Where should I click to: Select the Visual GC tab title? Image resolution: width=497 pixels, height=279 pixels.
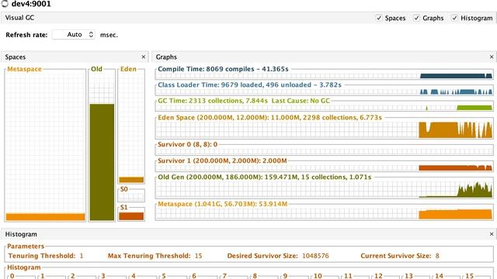pyautogui.click(x=19, y=18)
